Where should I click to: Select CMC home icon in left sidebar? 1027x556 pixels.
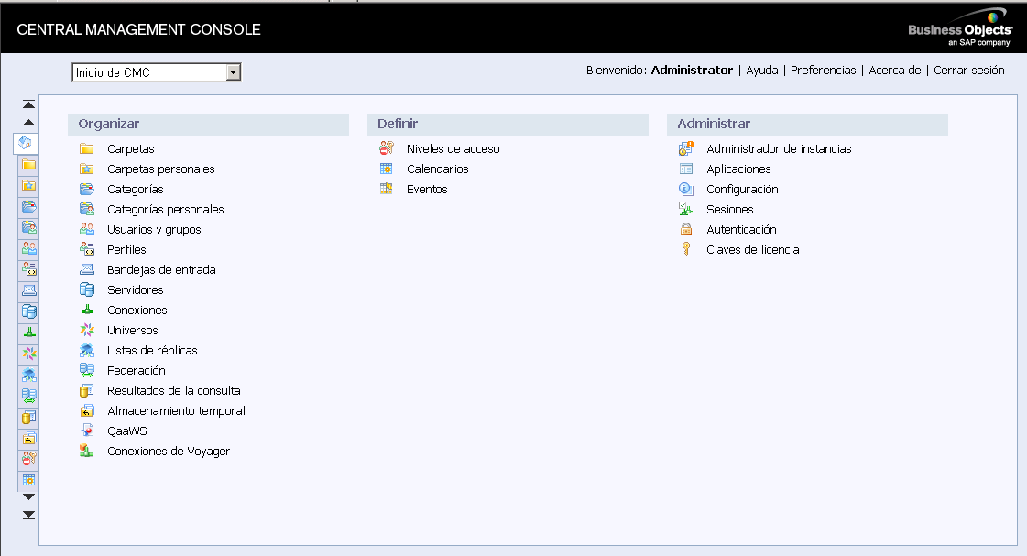tap(27, 144)
